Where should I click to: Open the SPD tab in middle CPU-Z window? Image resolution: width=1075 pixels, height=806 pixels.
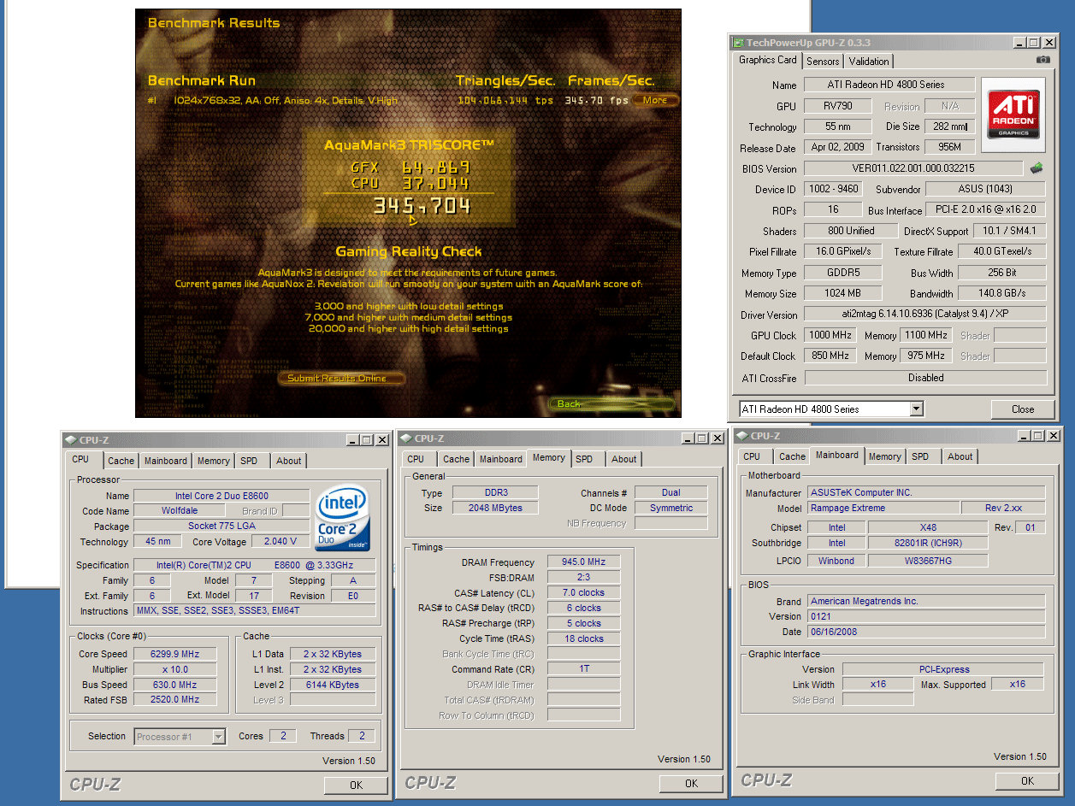pyautogui.click(x=584, y=459)
